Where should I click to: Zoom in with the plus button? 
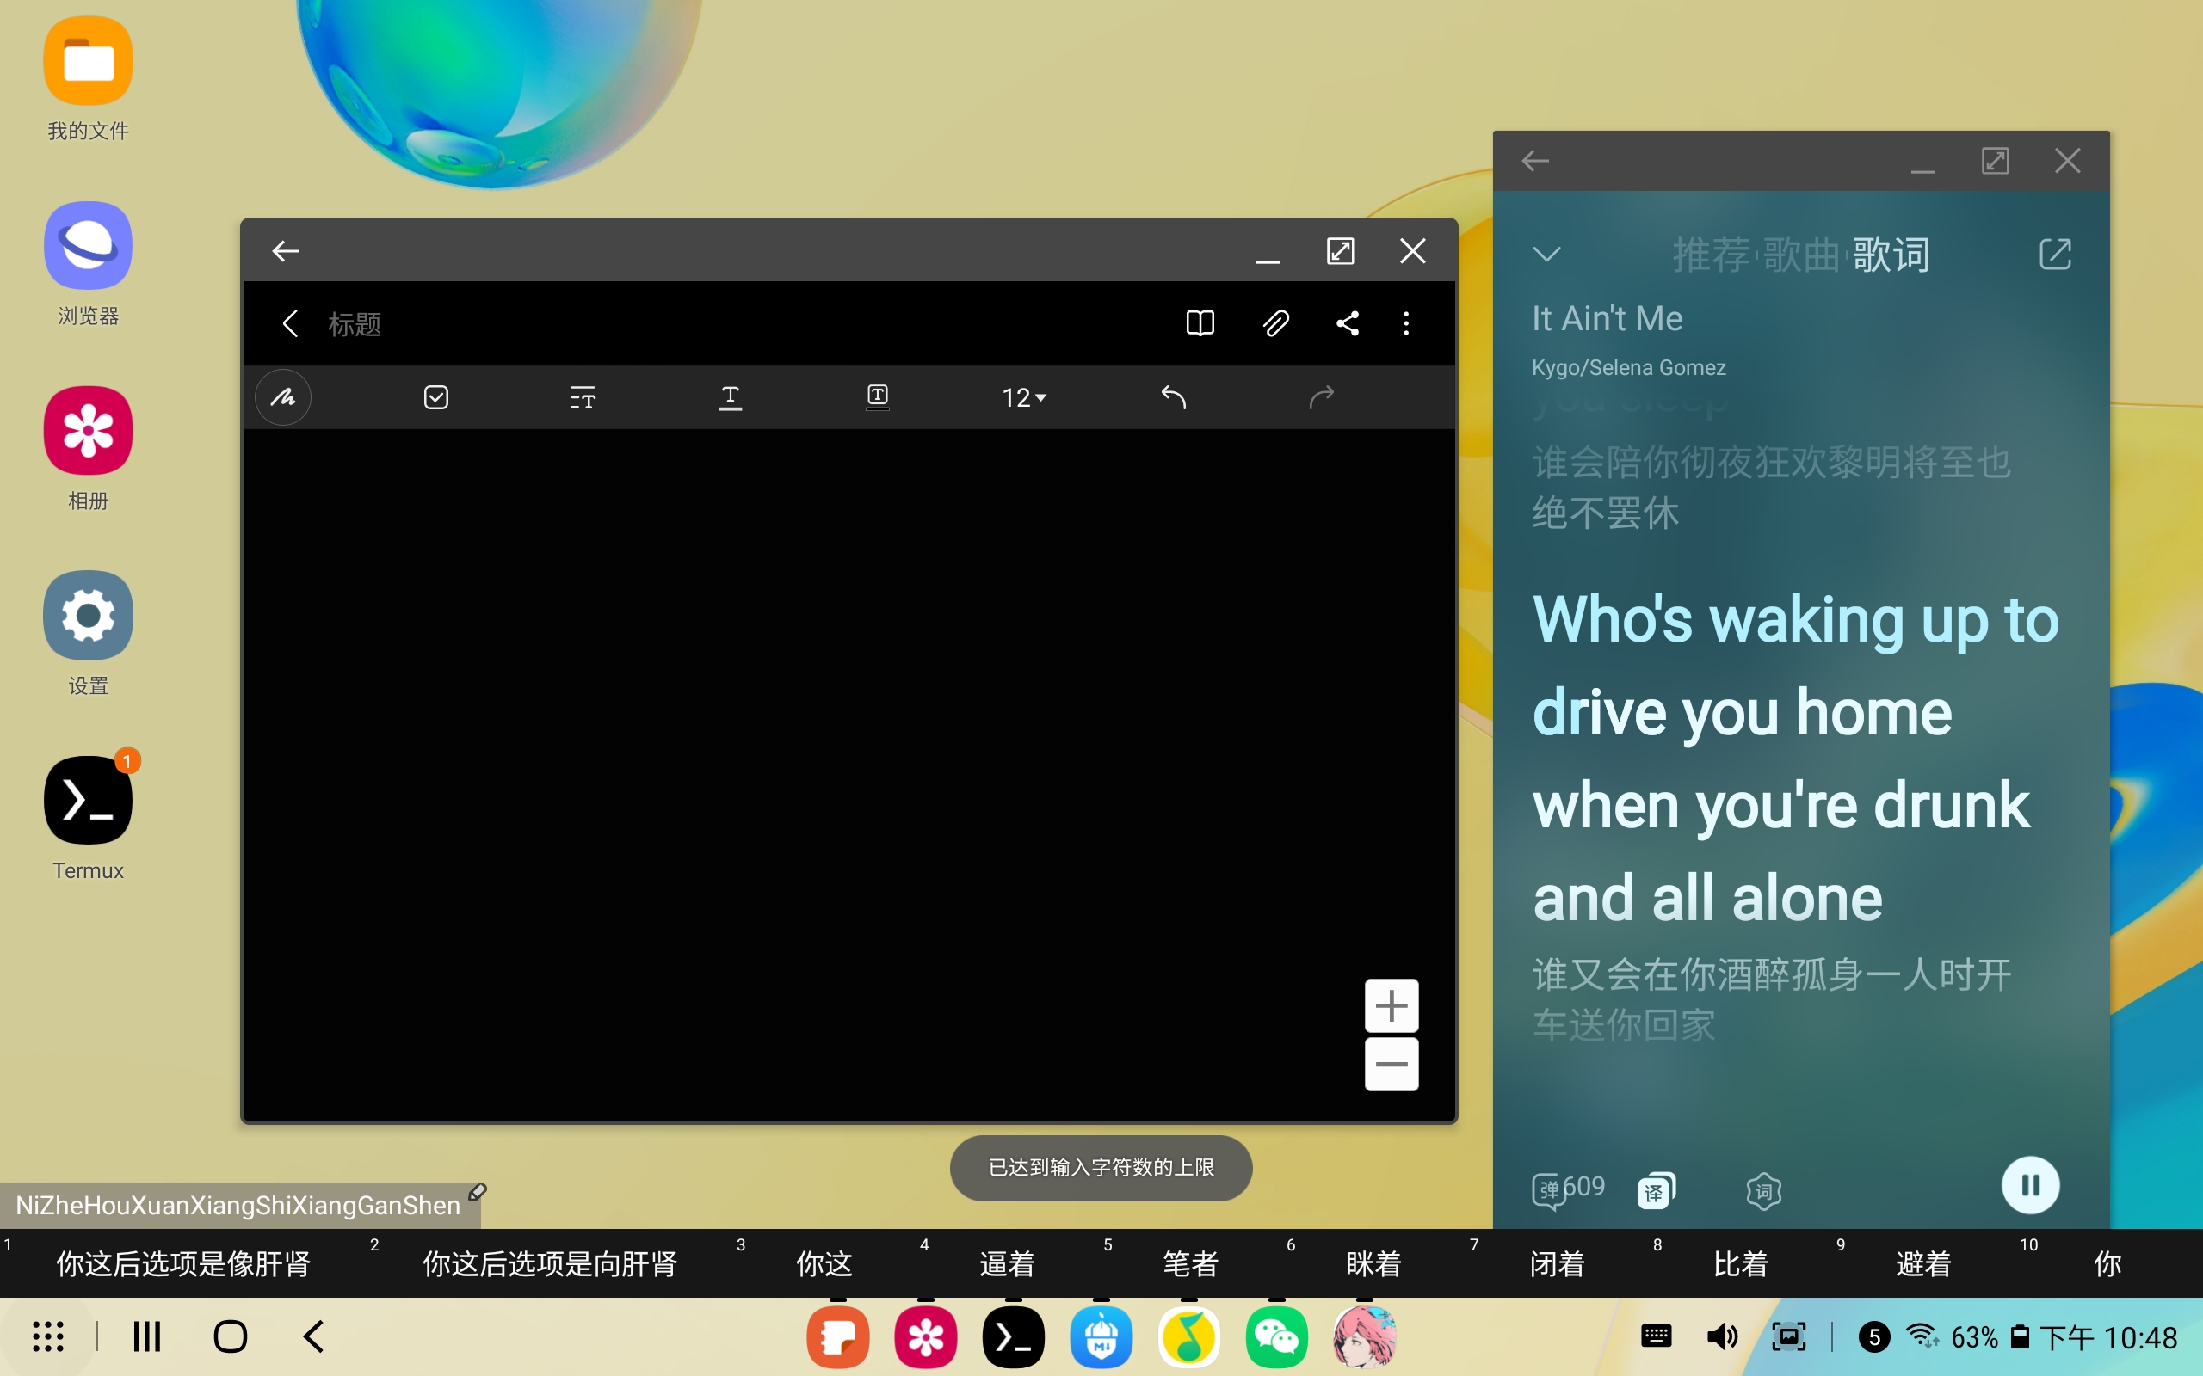click(1391, 1005)
